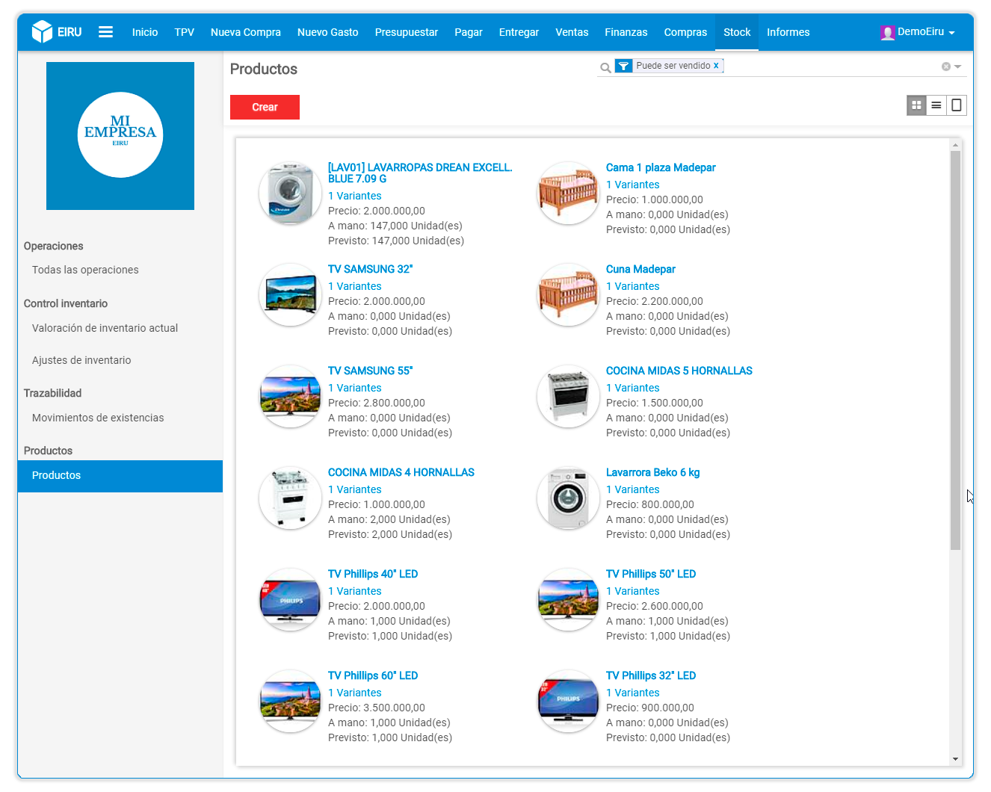This screenshot has width=991, height=792.
Task: Switch to kanban grid view
Action: click(916, 105)
